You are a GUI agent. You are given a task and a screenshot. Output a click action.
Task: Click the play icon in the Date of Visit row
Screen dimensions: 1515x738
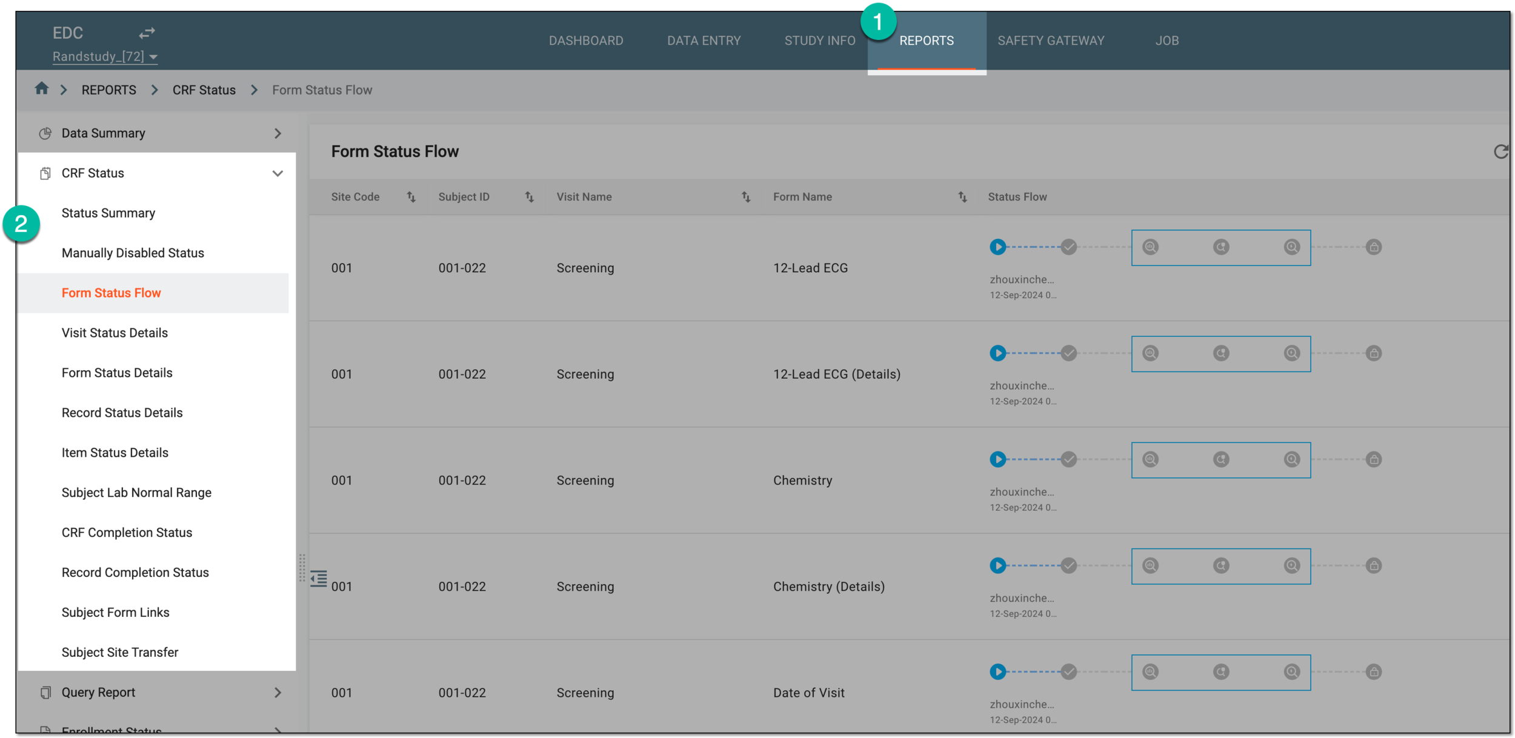(x=997, y=671)
